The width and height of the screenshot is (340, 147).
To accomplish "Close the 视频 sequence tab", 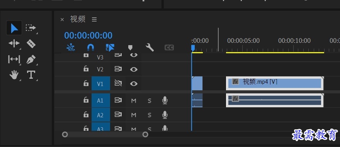I will click(62, 20).
